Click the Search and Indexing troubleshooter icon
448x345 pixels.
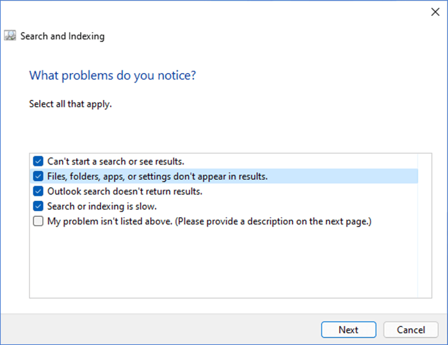click(x=10, y=36)
